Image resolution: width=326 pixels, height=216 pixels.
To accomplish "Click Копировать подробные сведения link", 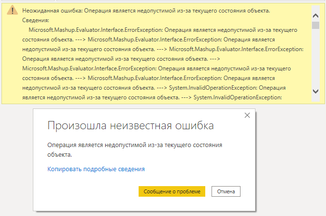I will pos(96,169).
